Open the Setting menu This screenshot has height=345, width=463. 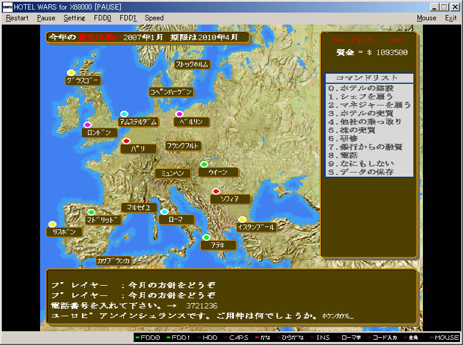coord(75,18)
